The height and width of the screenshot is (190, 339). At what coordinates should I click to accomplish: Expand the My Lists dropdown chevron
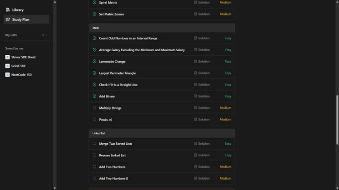(46, 35)
